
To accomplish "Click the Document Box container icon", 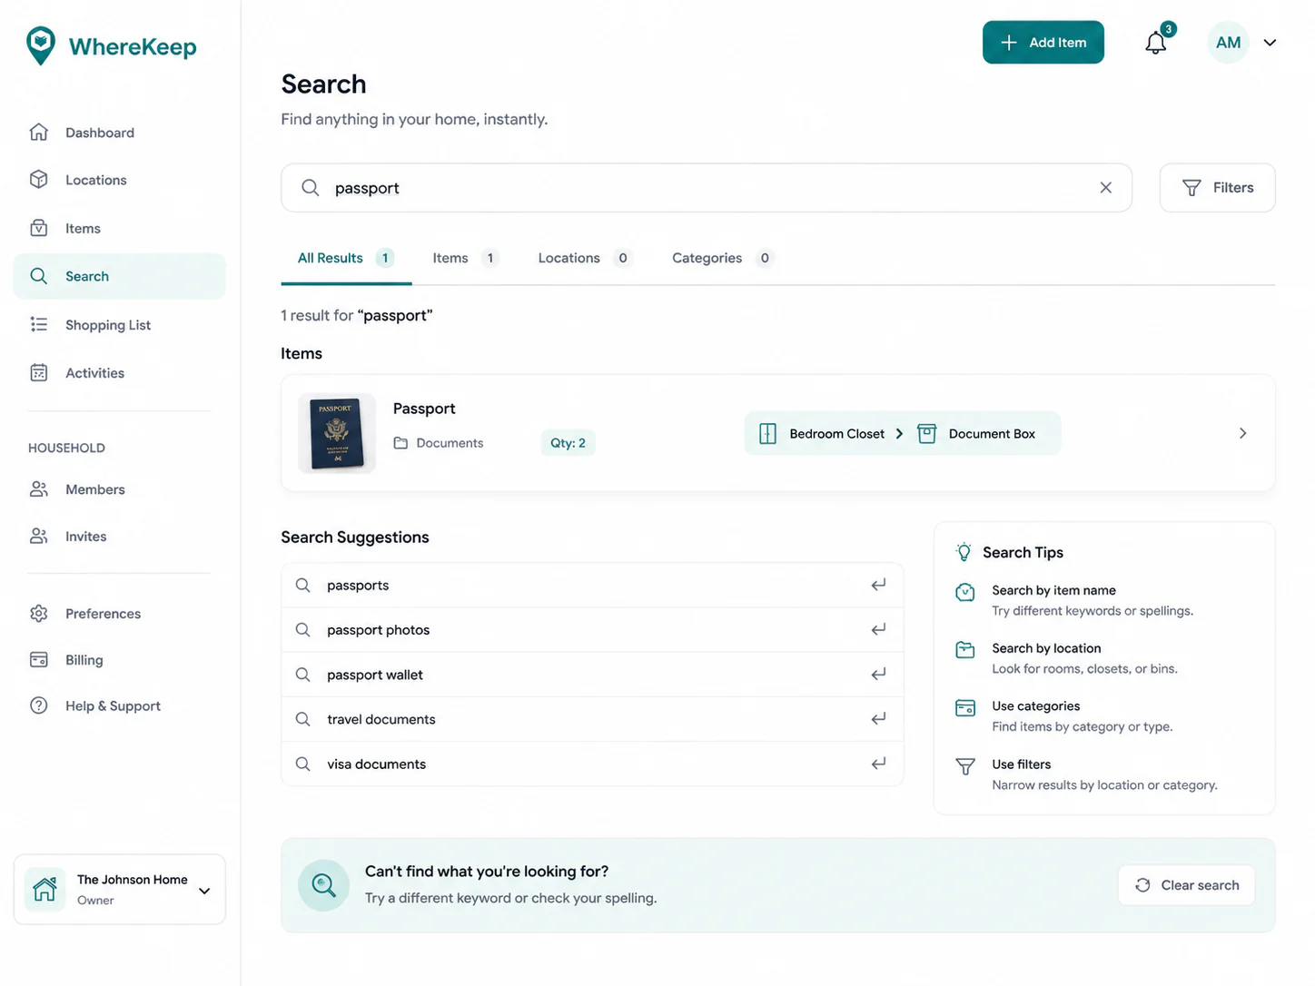I will coord(926,434).
